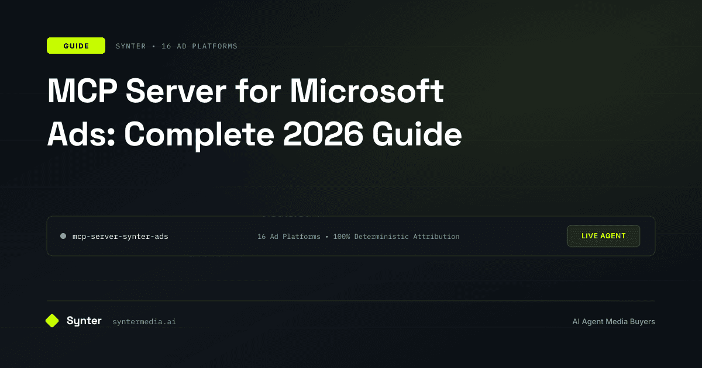Click the Synter brand name in footer
Screen dimensions: 702x368
point(84,321)
